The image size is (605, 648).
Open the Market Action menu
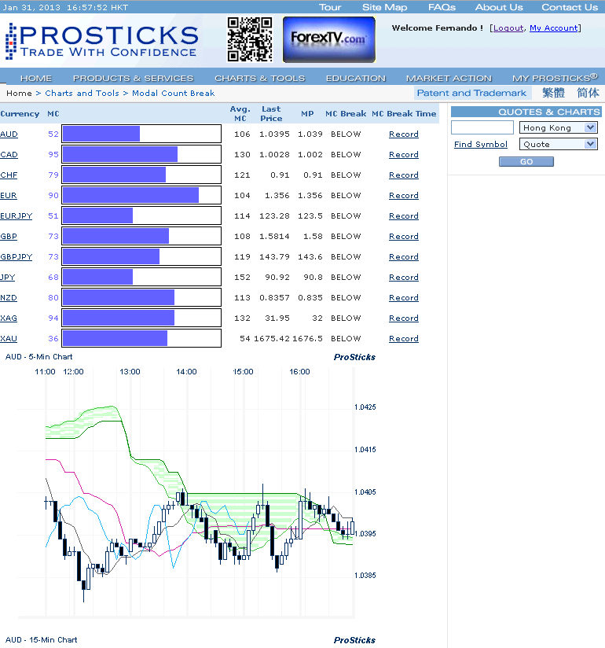pyautogui.click(x=449, y=78)
